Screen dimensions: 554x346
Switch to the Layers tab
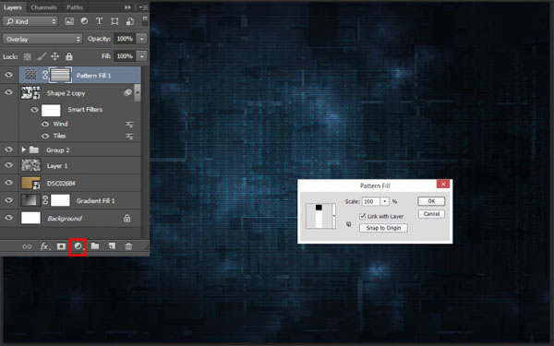click(x=13, y=7)
